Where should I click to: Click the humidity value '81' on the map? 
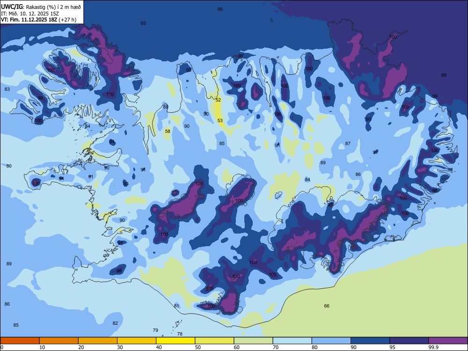click(176, 306)
